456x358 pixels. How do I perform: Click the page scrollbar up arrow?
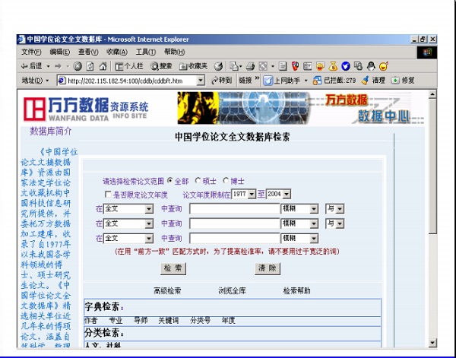pyautogui.click(x=432, y=94)
